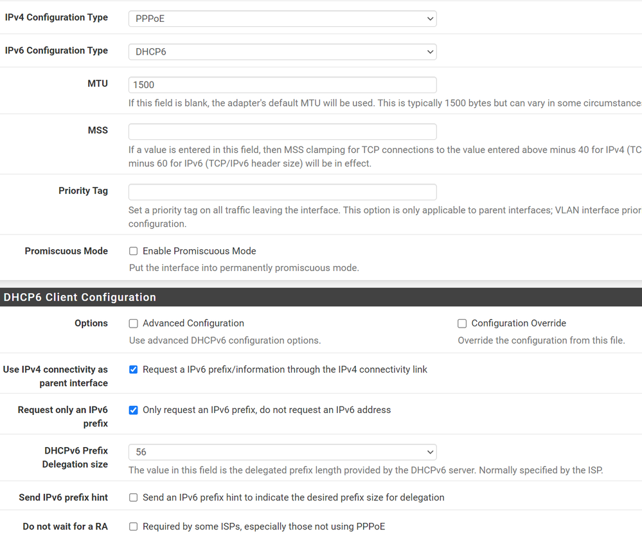The image size is (642, 537).
Task: Click the Options row label
Action: click(x=91, y=323)
